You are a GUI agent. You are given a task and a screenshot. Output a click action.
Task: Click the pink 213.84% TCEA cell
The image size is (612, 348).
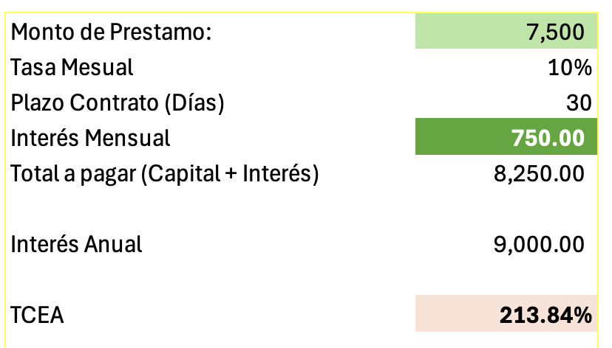click(506, 315)
